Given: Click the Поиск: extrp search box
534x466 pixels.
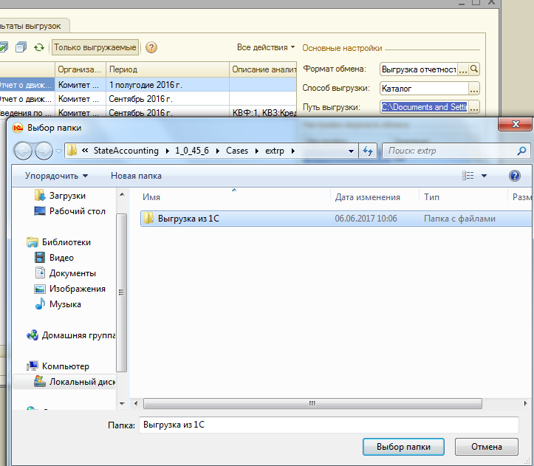Looking at the screenshot, I should 450,151.
